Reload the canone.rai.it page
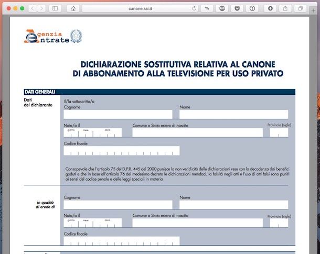The image size is (320, 254). point(194,8)
